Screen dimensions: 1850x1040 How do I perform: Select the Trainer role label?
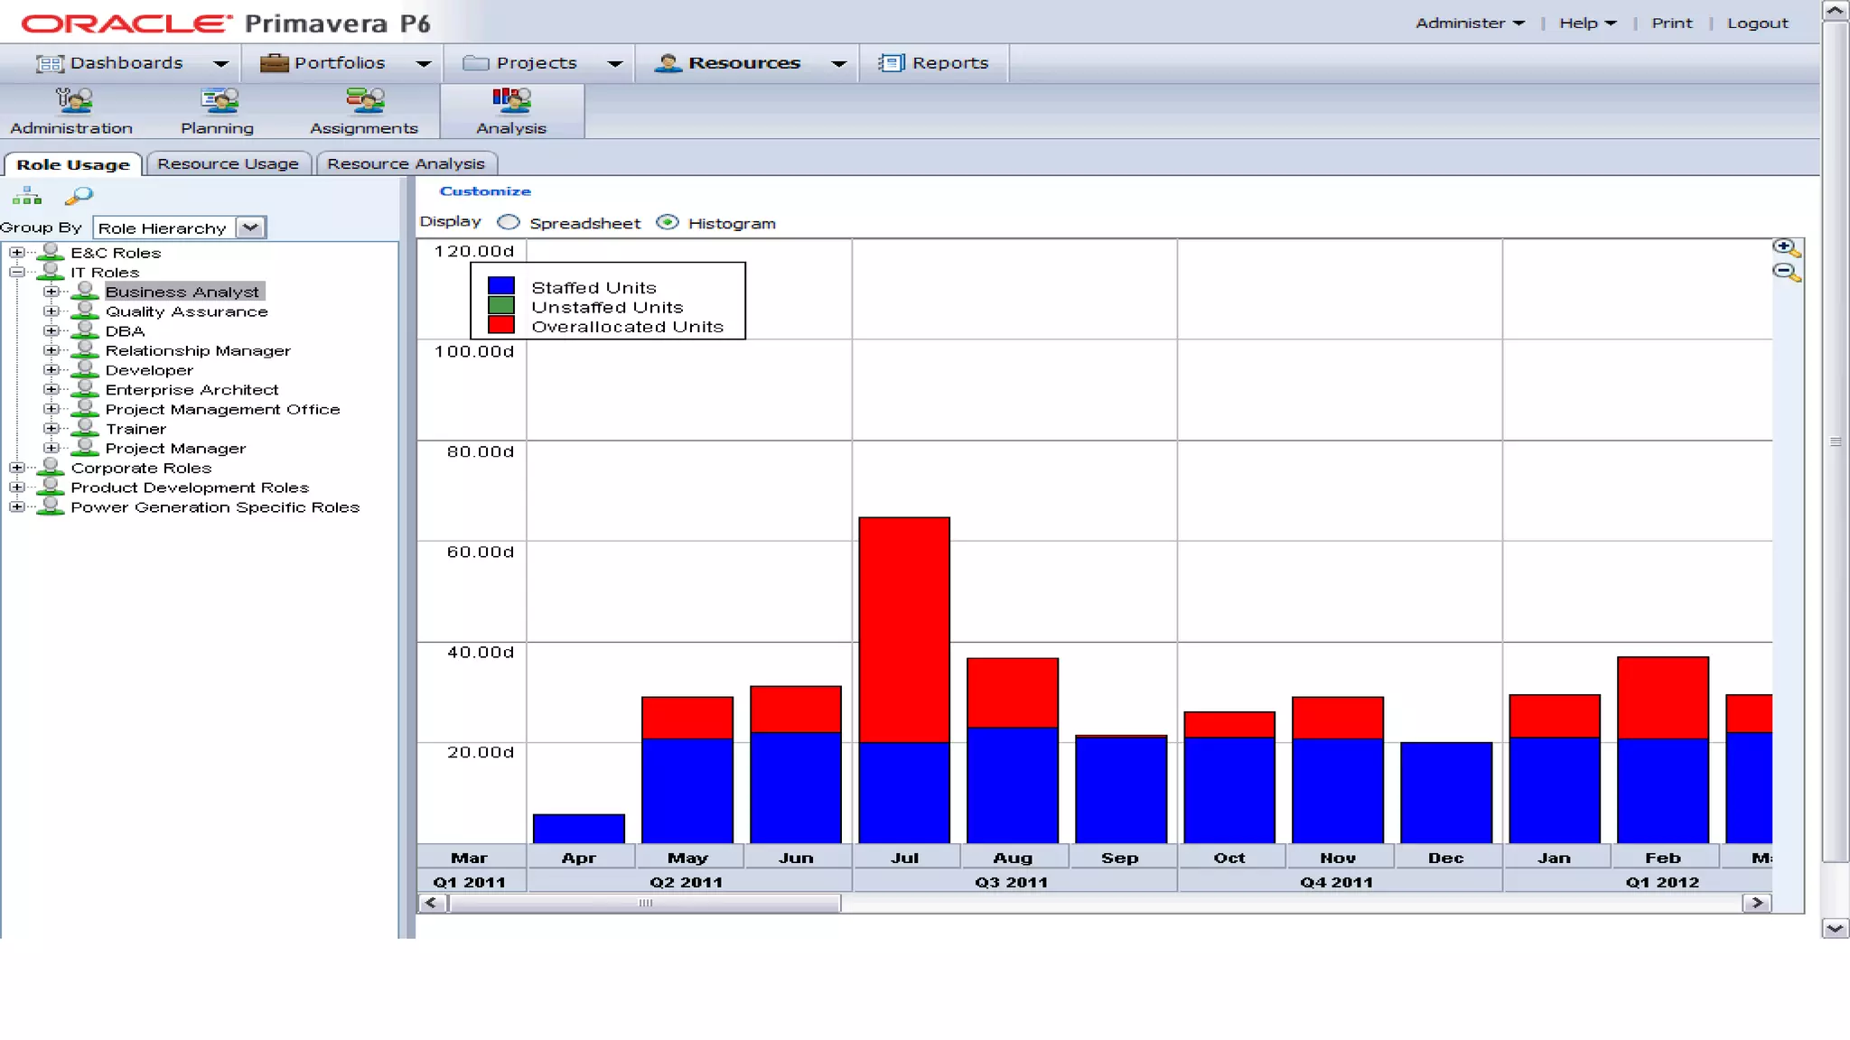(135, 429)
